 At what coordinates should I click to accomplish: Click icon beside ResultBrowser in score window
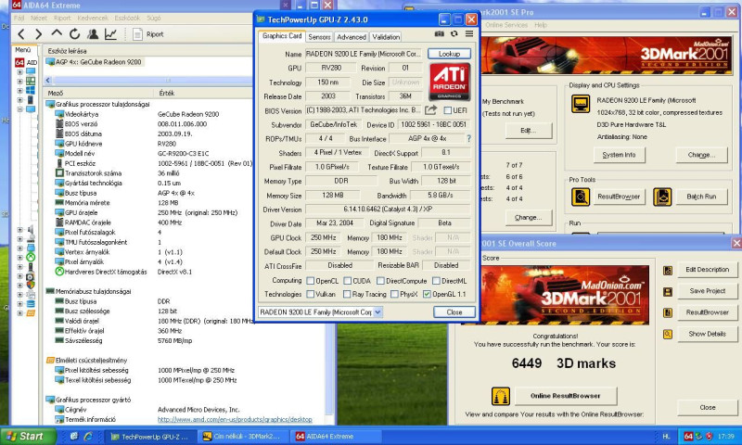pyautogui.click(x=668, y=312)
